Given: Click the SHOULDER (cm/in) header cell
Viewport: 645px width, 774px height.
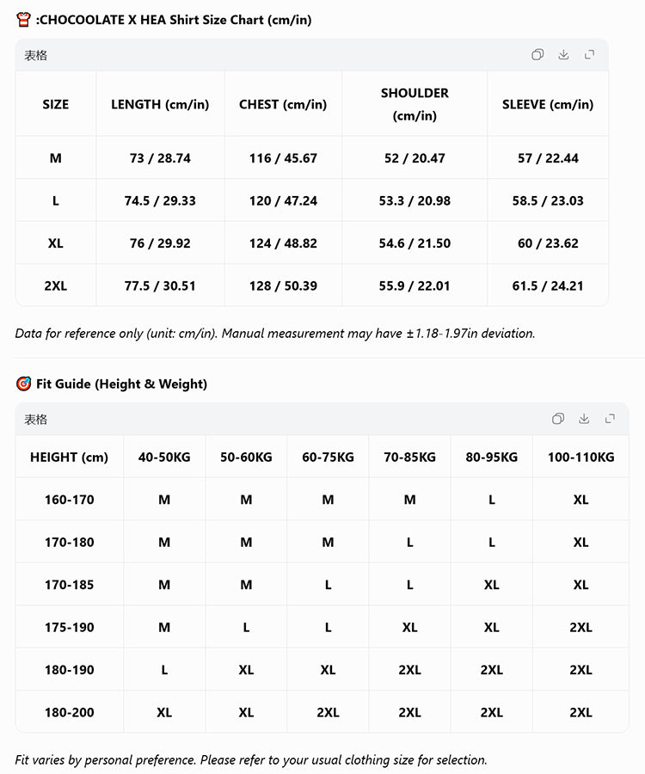Looking at the screenshot, I should tap(415, 104).
